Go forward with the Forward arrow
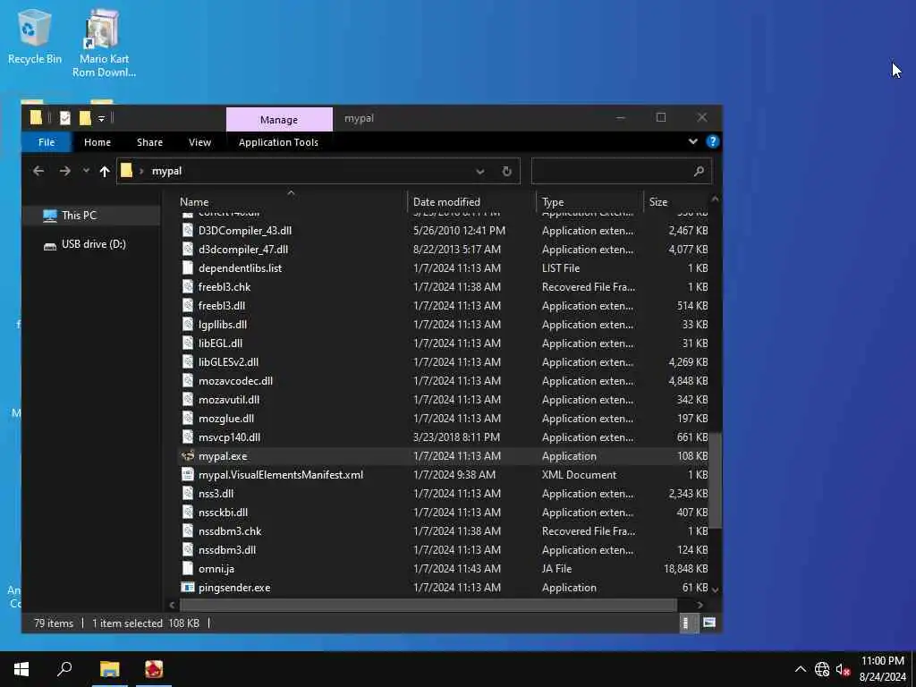This screenshot has height=687, width=916. [x=64, y=171]
